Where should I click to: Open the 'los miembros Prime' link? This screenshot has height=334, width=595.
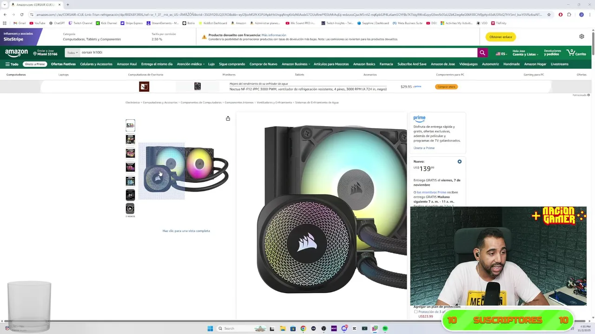431,192
